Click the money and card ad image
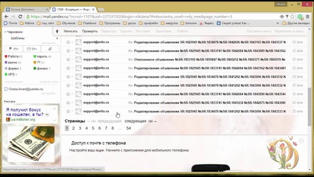This screenshot has width=314, height=177. pyautogui.click(x=31, y=144)
